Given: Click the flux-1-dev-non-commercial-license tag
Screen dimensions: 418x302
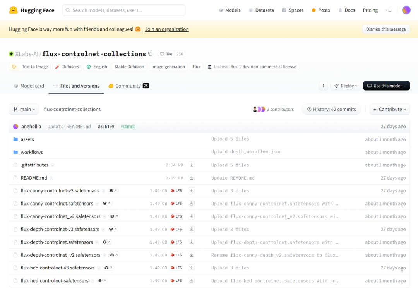Looking at the screenshot, I should point(252,67).
